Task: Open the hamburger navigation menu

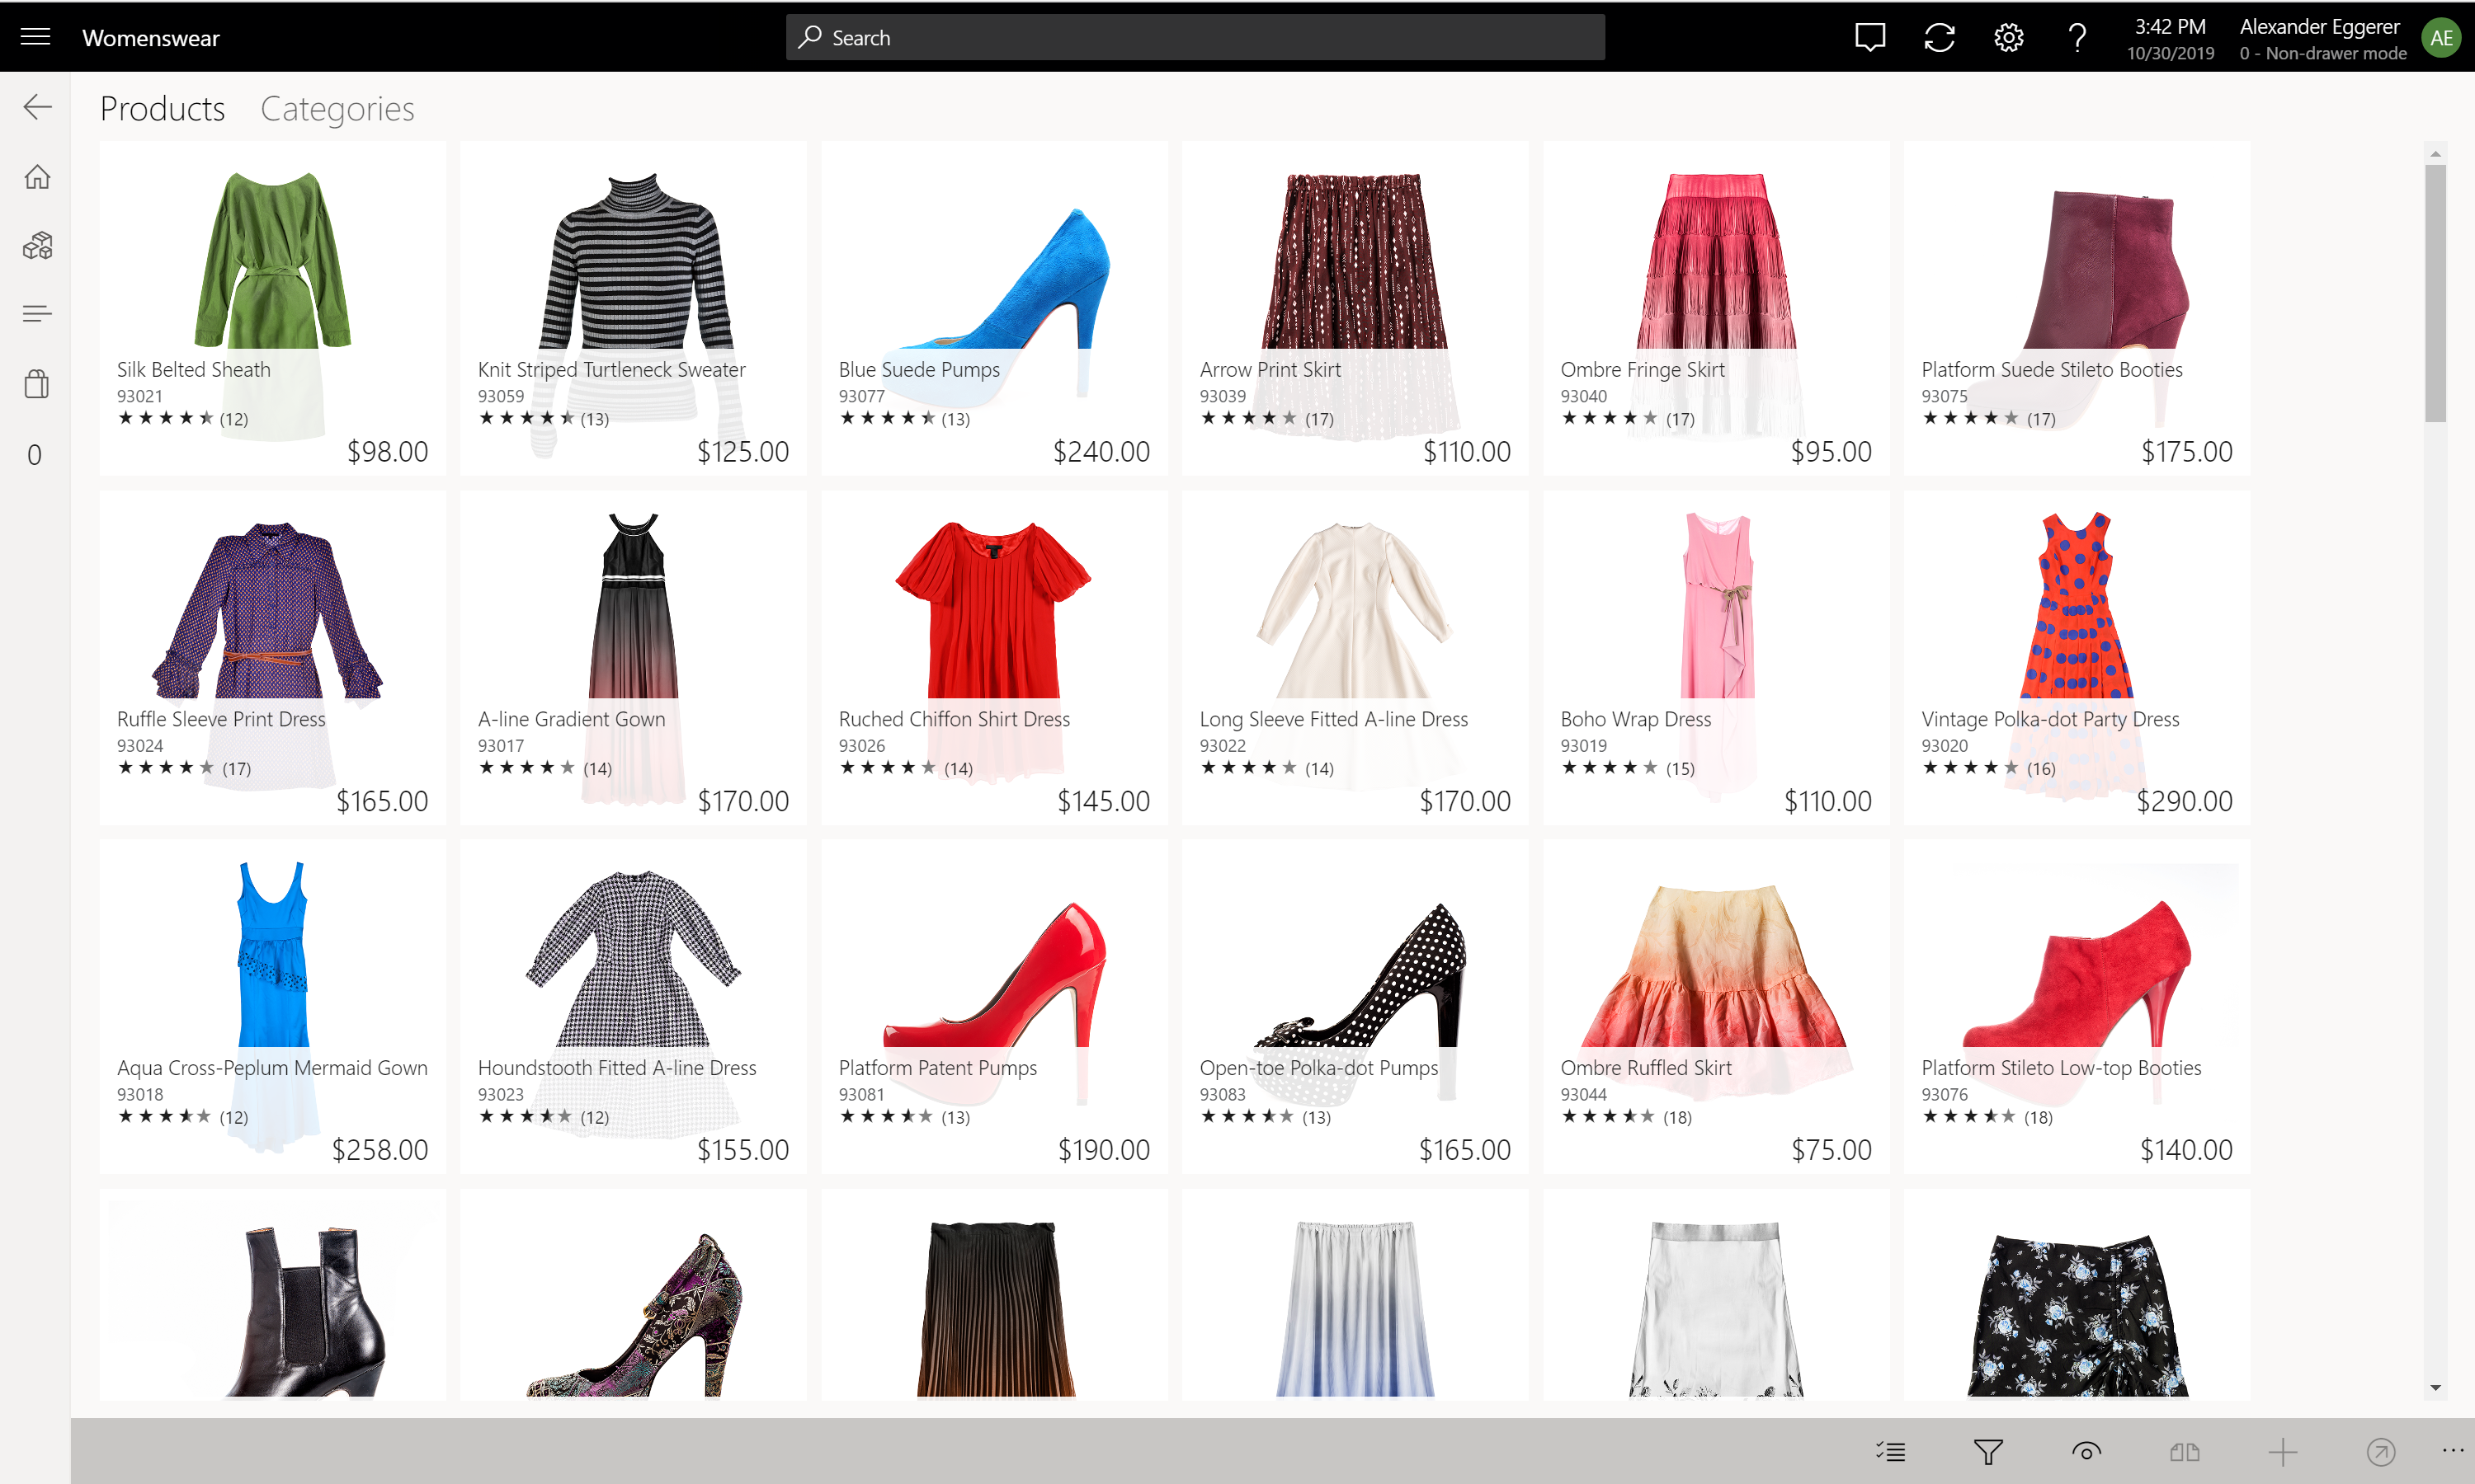Action: [35, 37]
